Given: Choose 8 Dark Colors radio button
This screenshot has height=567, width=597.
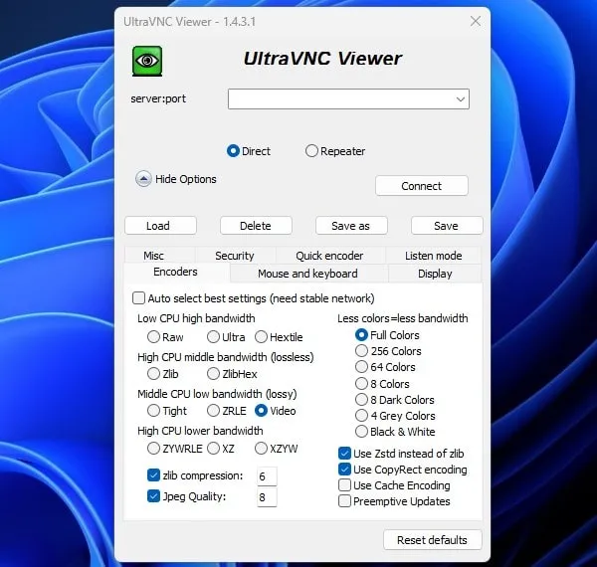Looking at the screenshot, I should [x=361, y=400].
